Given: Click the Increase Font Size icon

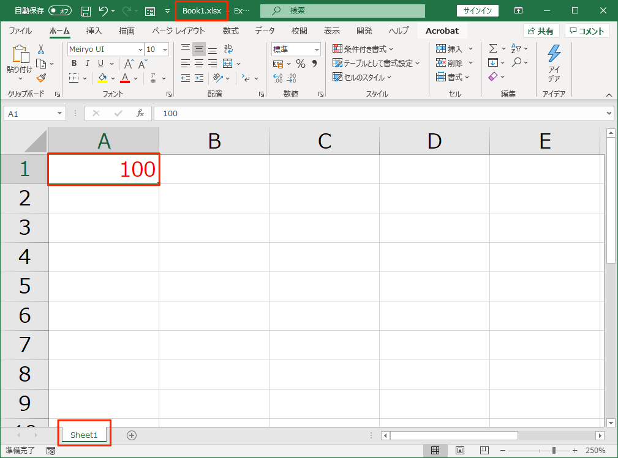Looking at the screenshot, I should pos(129,64).
